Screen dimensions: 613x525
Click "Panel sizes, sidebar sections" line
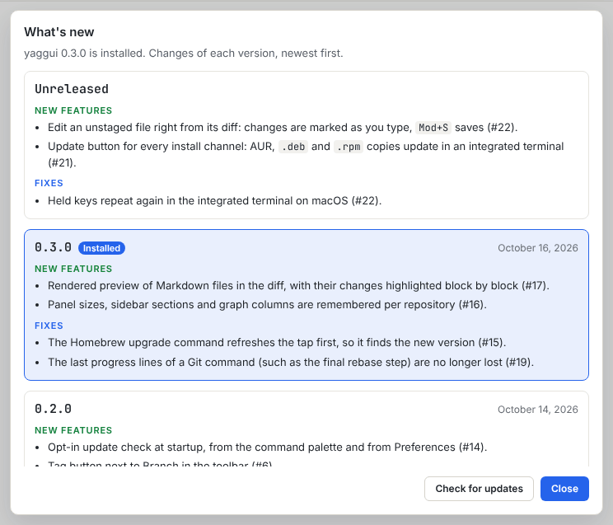point(267,305)
